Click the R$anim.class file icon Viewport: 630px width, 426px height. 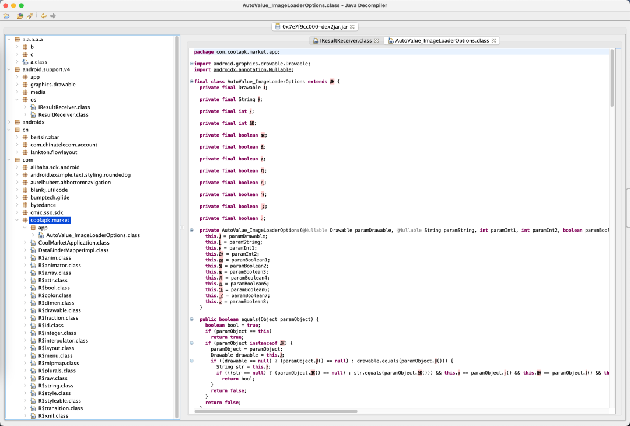coord(33,257)
